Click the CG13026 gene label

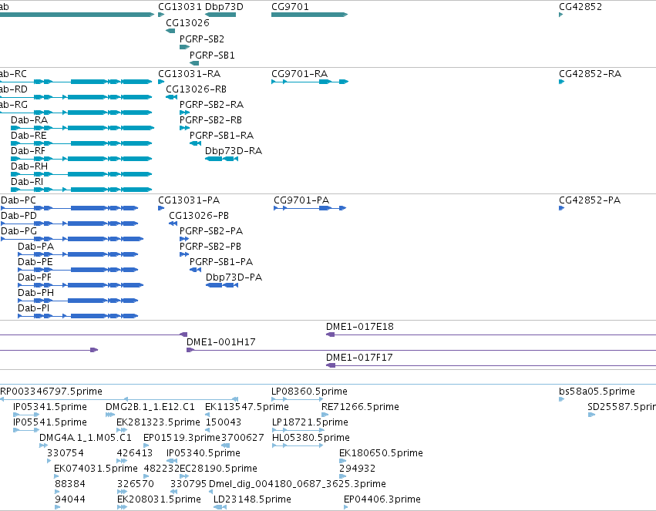click(x=187, y=22)
